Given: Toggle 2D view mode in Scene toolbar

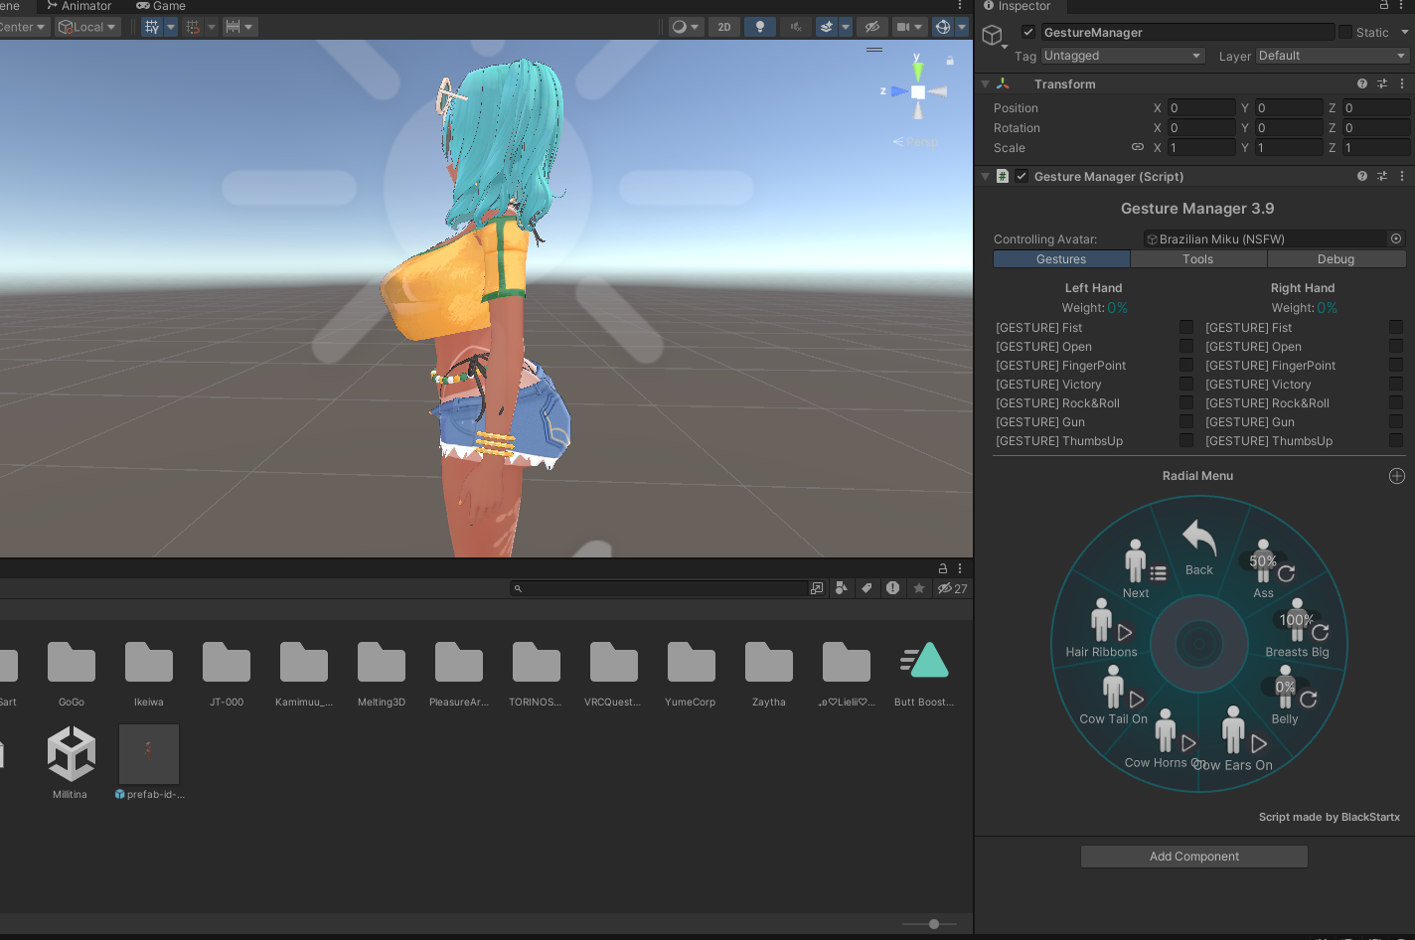Looking at the screenshot, I should click(x=724, y=27).
